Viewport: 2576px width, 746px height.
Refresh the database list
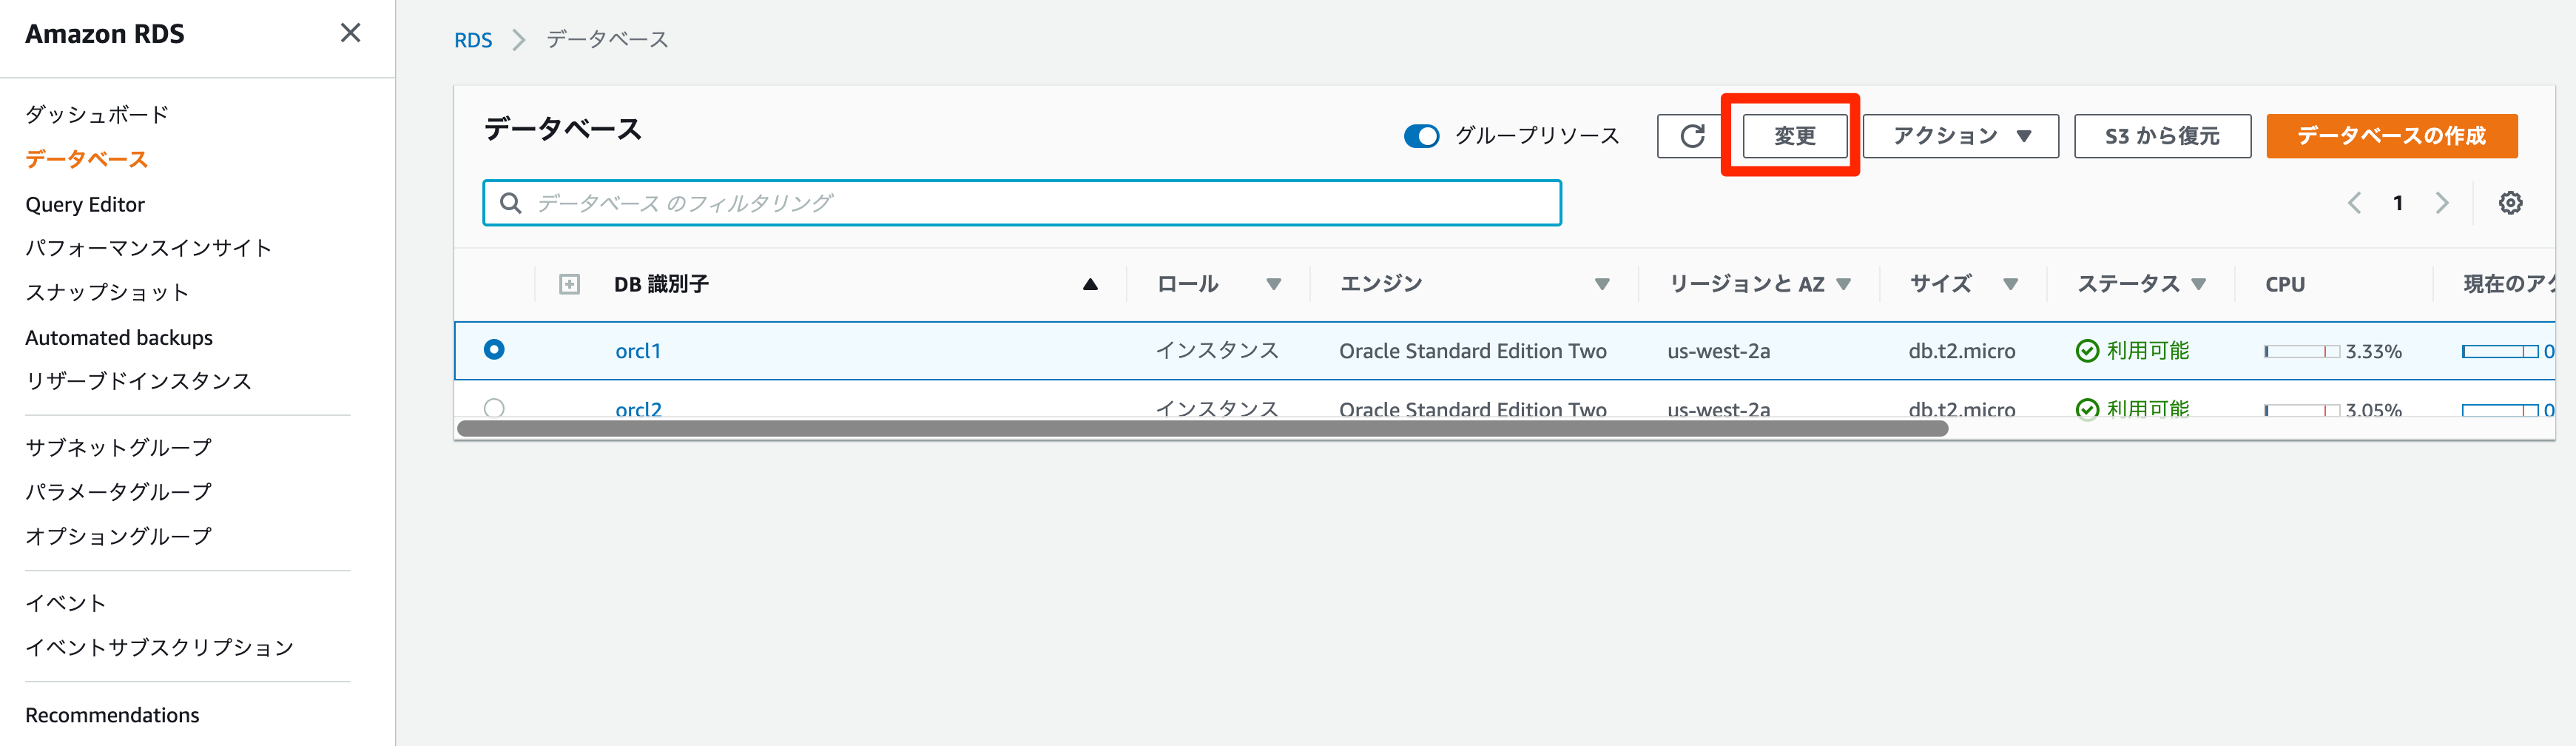(1692, 136)
